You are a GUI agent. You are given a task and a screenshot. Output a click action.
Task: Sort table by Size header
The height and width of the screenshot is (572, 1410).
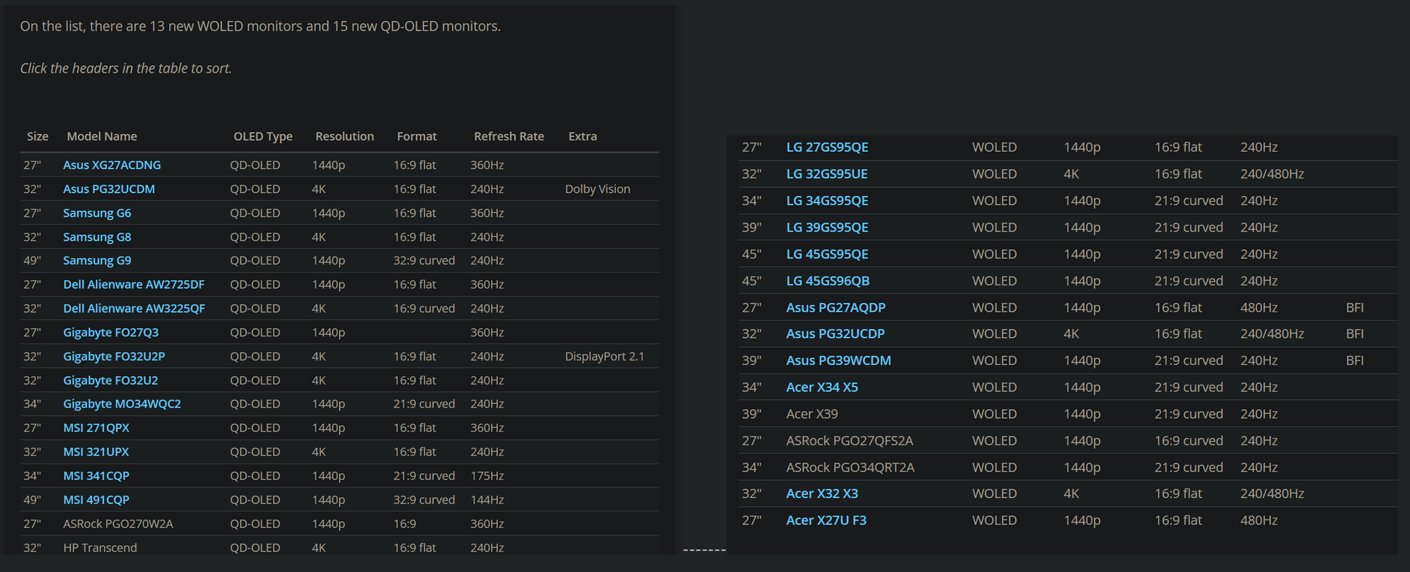click(x=37, y=136)
